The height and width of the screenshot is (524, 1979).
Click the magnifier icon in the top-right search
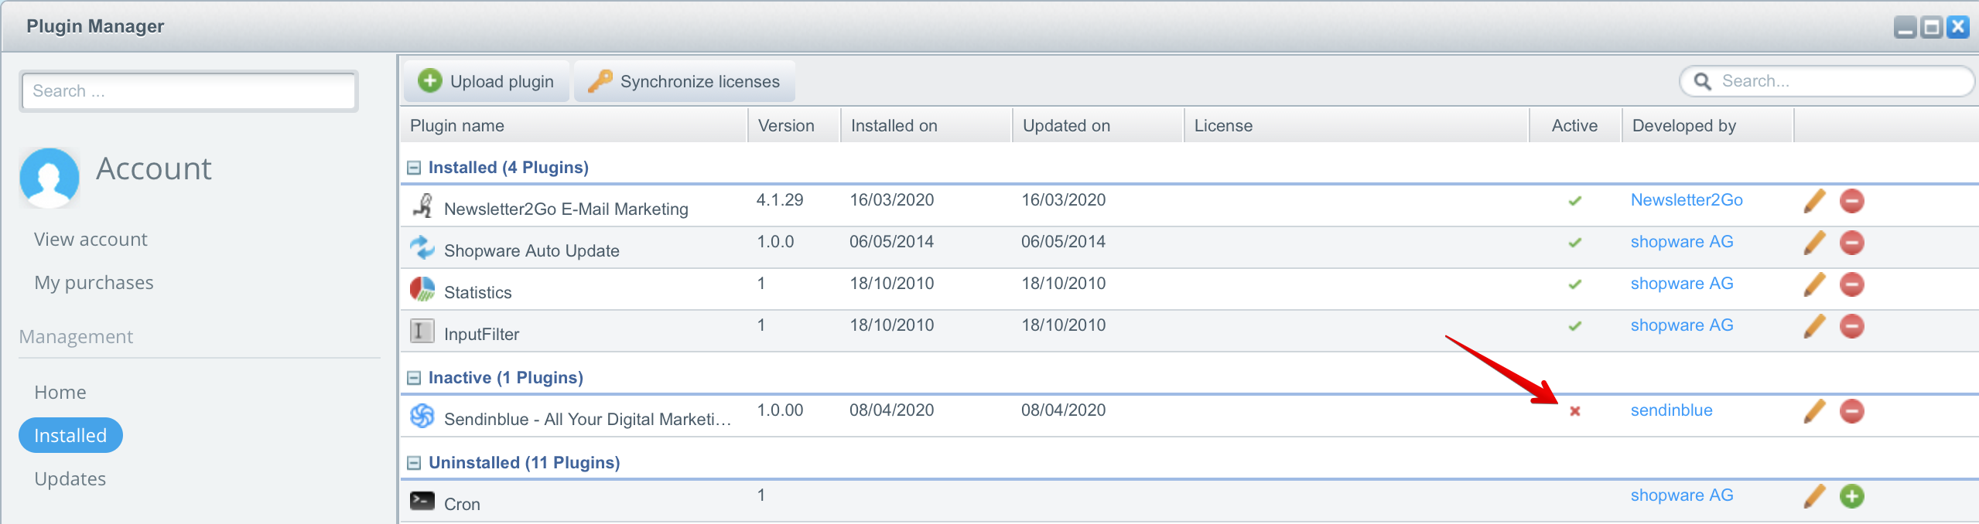coord(1702,81)
